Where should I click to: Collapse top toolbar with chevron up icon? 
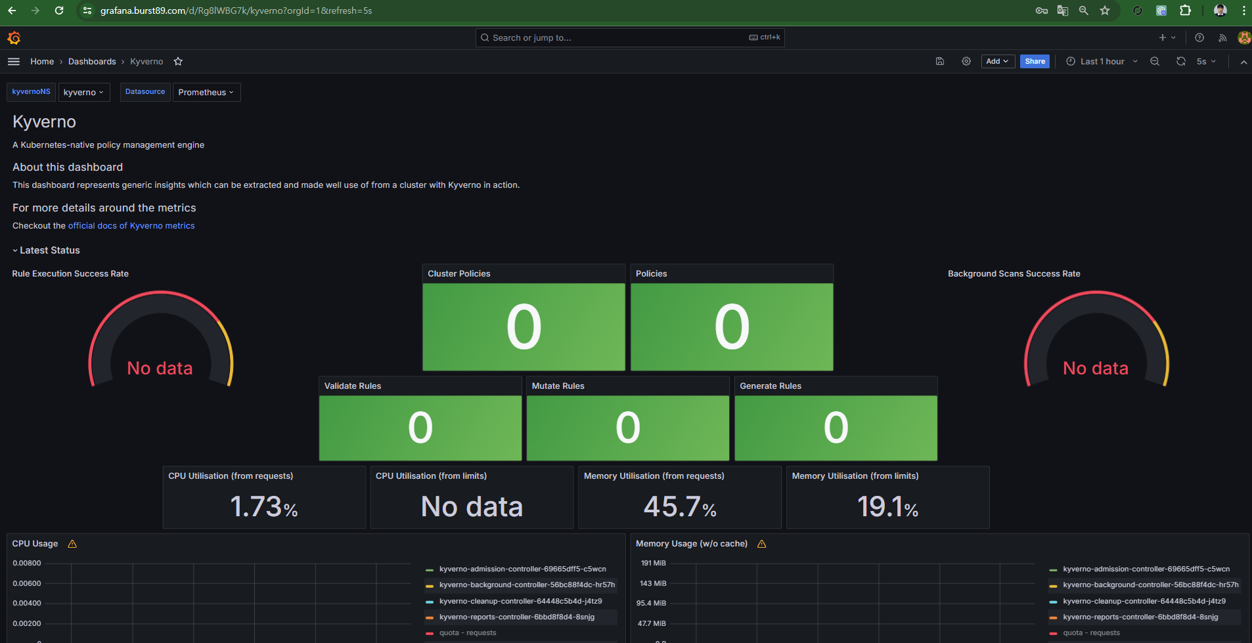(1243, 62)
